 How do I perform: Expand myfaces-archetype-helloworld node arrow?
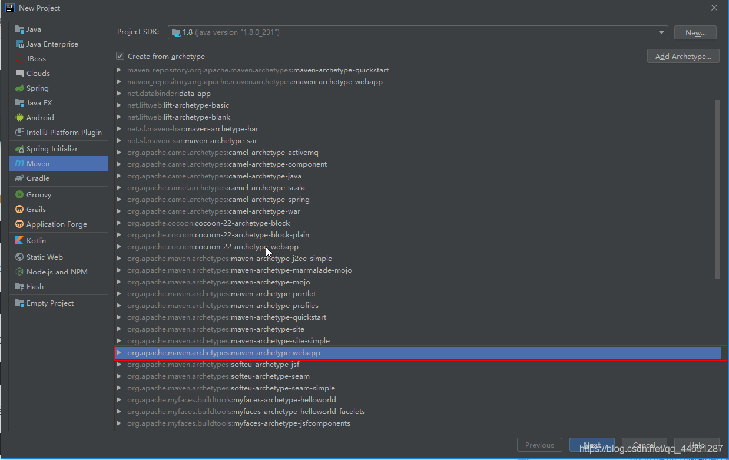coord(119,400)
